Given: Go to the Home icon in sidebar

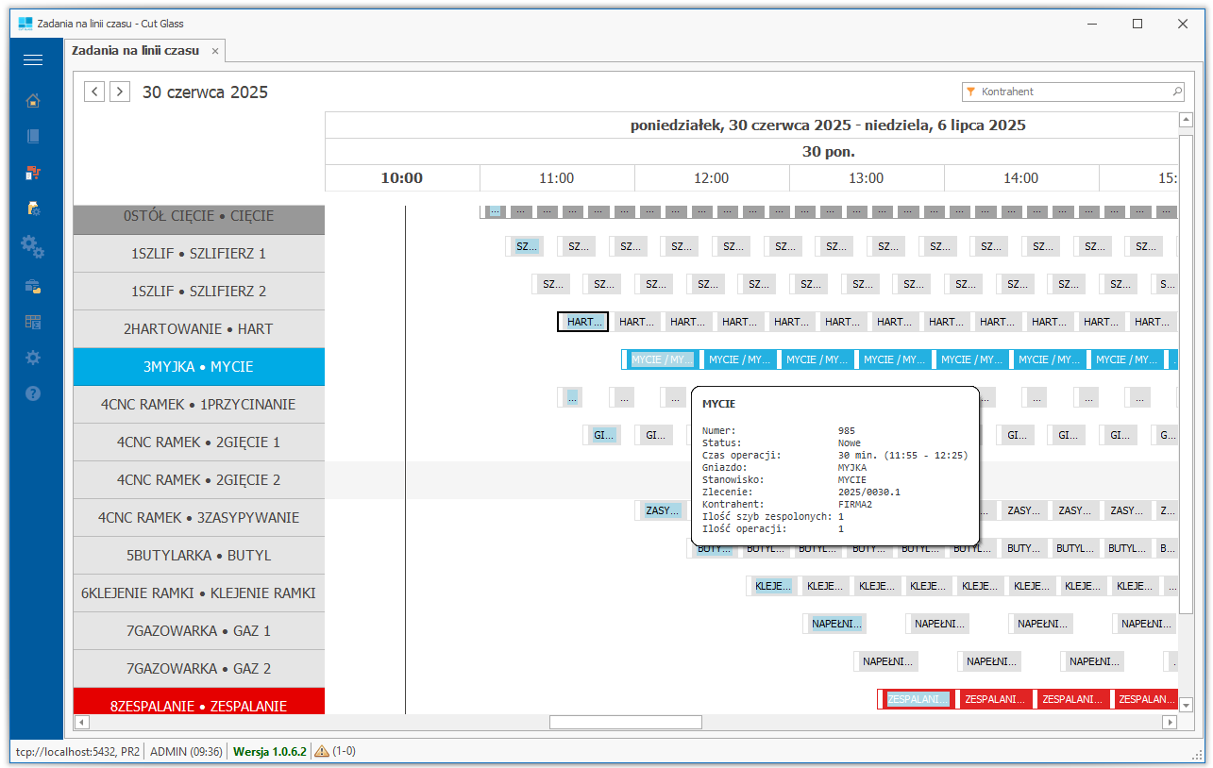Looking at the screenshot, I should click(x=33, y=101).
